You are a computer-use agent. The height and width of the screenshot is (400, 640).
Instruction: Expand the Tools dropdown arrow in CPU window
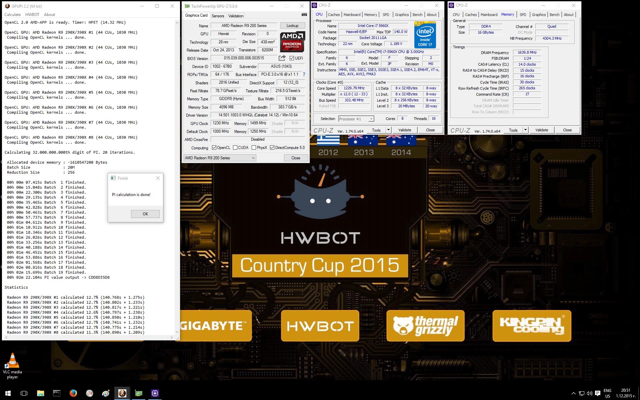tap(388, 130)
